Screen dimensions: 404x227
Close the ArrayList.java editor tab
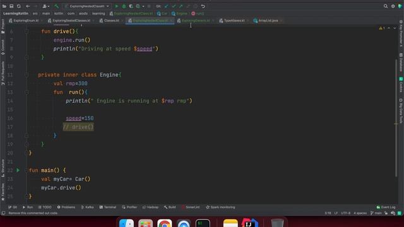[x=281, y=21]
